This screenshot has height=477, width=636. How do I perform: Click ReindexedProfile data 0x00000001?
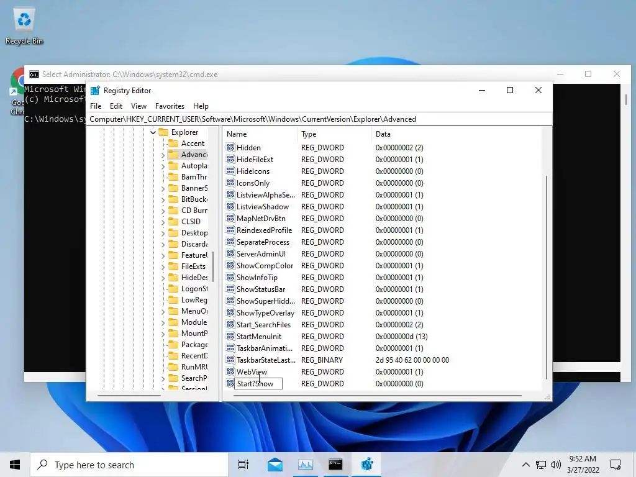[x=399, y=230]
